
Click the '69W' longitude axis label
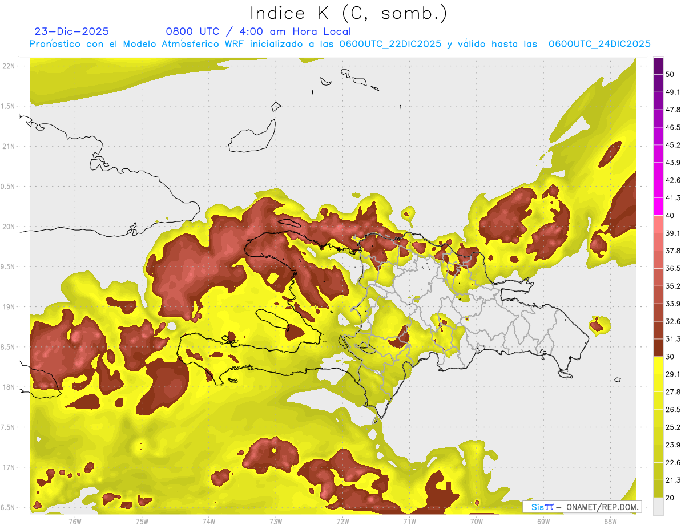[543, 521]
